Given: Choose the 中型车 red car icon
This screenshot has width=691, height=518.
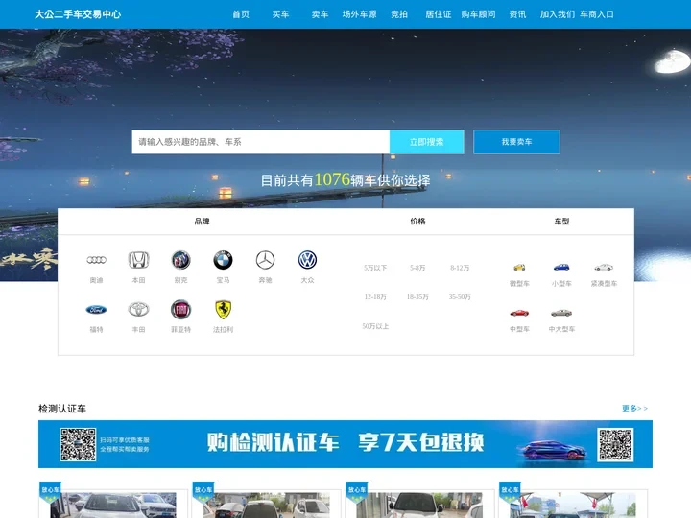Looking at the screenshot, I should [x=519, y=313].
